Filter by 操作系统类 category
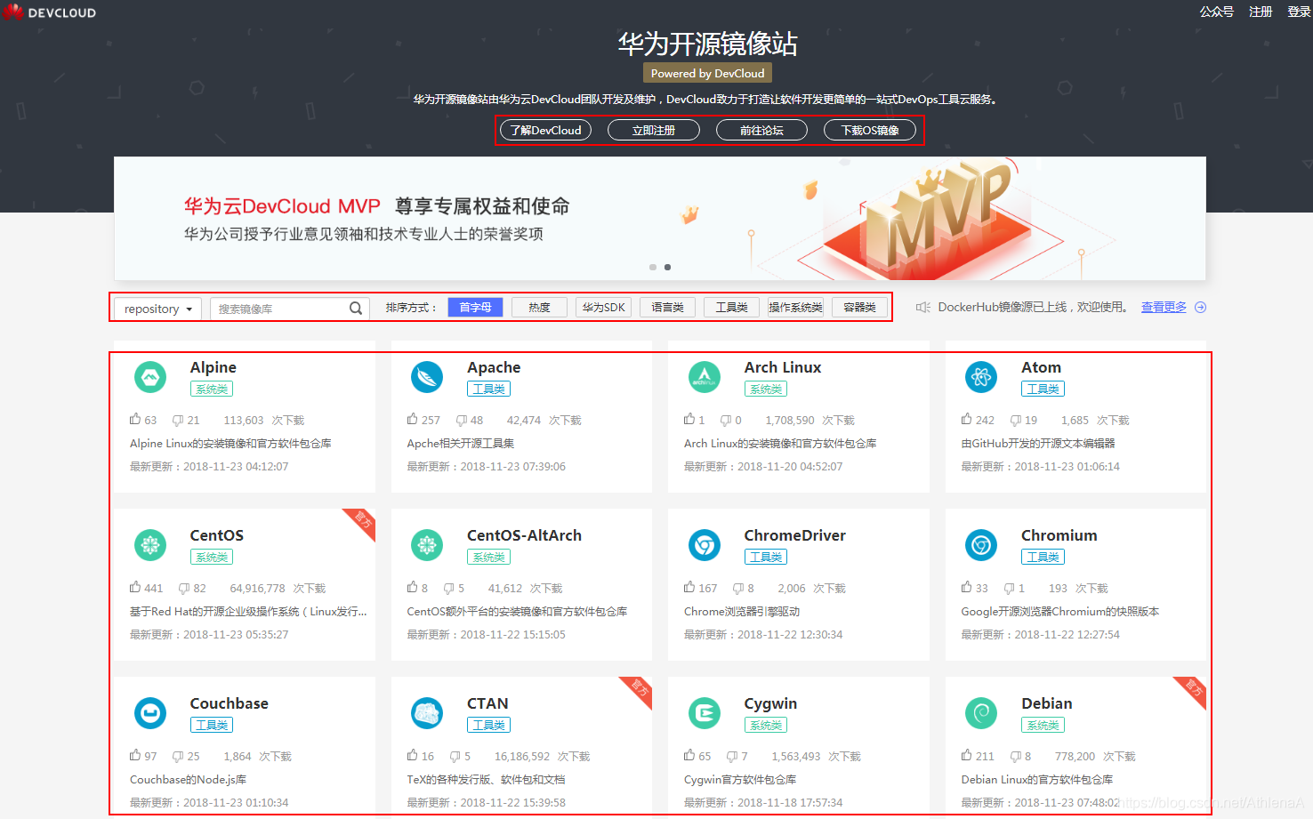Viewport: 1313px width, 819px height. [x=795, y=307]
